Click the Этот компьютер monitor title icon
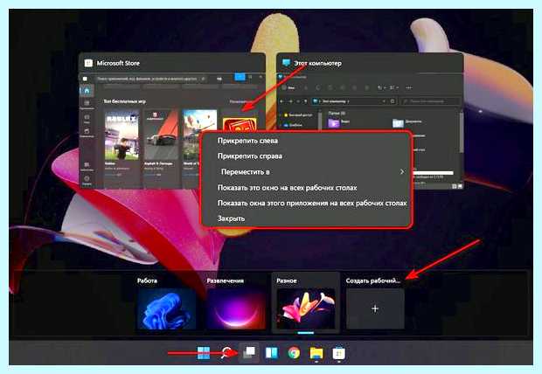This screenshot has width=542, height=374. [x=286, y=63]
